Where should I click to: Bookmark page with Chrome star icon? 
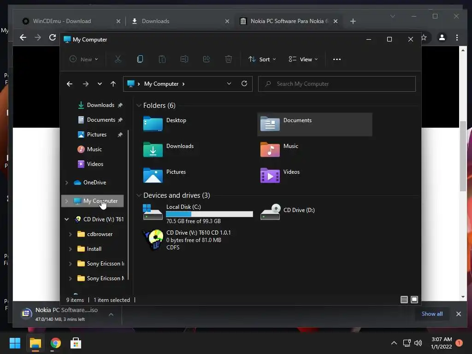[424, 37]
